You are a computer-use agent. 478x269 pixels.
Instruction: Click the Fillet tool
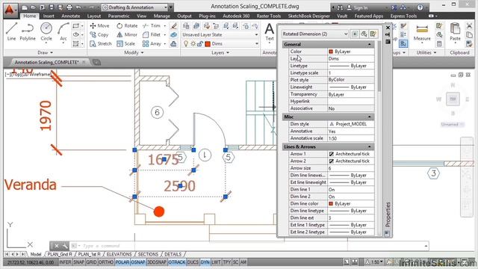click(x=152, y=35)
